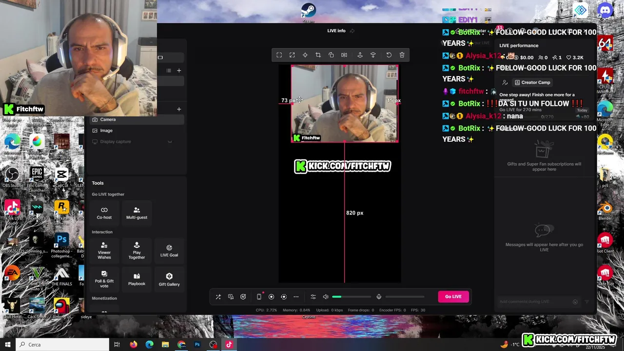Open the Steam desktop shortcut

tap(309, 12)
